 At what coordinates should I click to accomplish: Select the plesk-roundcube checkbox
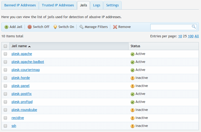(5, 110)
